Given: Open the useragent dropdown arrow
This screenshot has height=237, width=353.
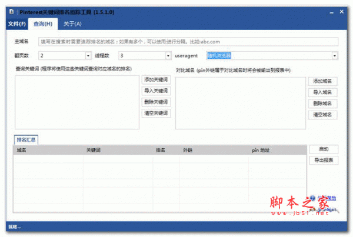Looking at the screenshot, I should tap(335, 56).
